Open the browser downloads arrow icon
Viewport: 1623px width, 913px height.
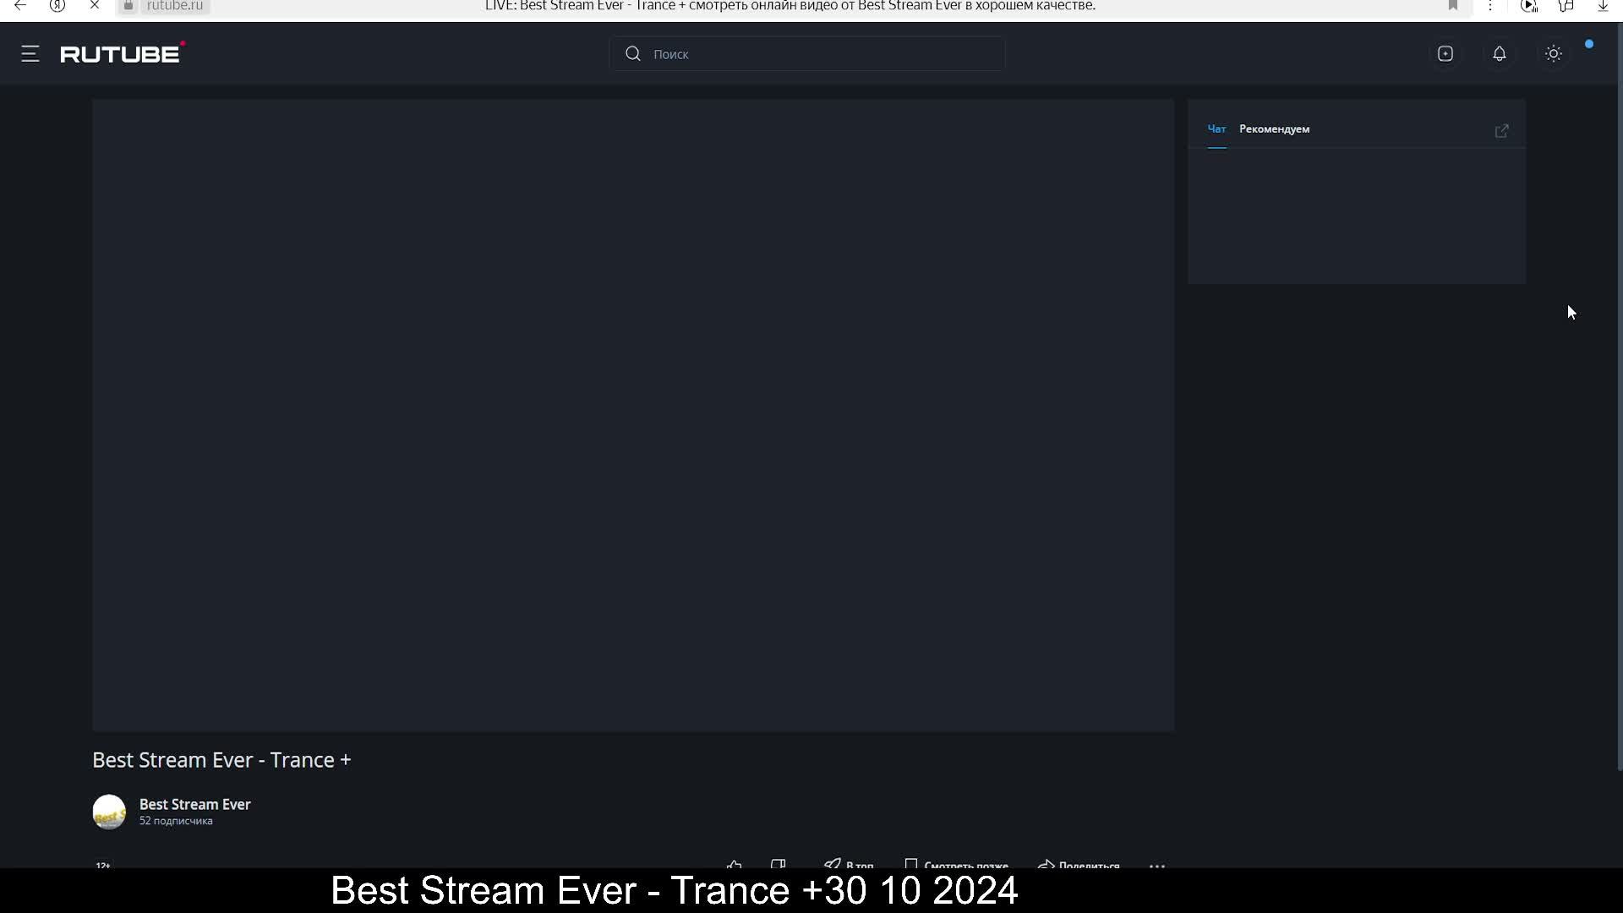coord(1602,6)
